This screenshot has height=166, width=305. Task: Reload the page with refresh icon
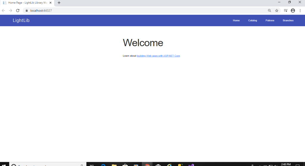point(18,10)
